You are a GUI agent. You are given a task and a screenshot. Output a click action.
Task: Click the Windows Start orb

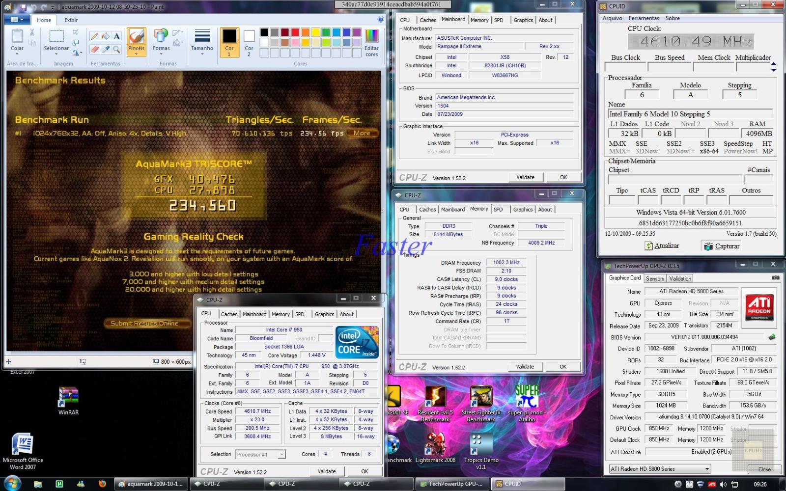click(11, 484)
